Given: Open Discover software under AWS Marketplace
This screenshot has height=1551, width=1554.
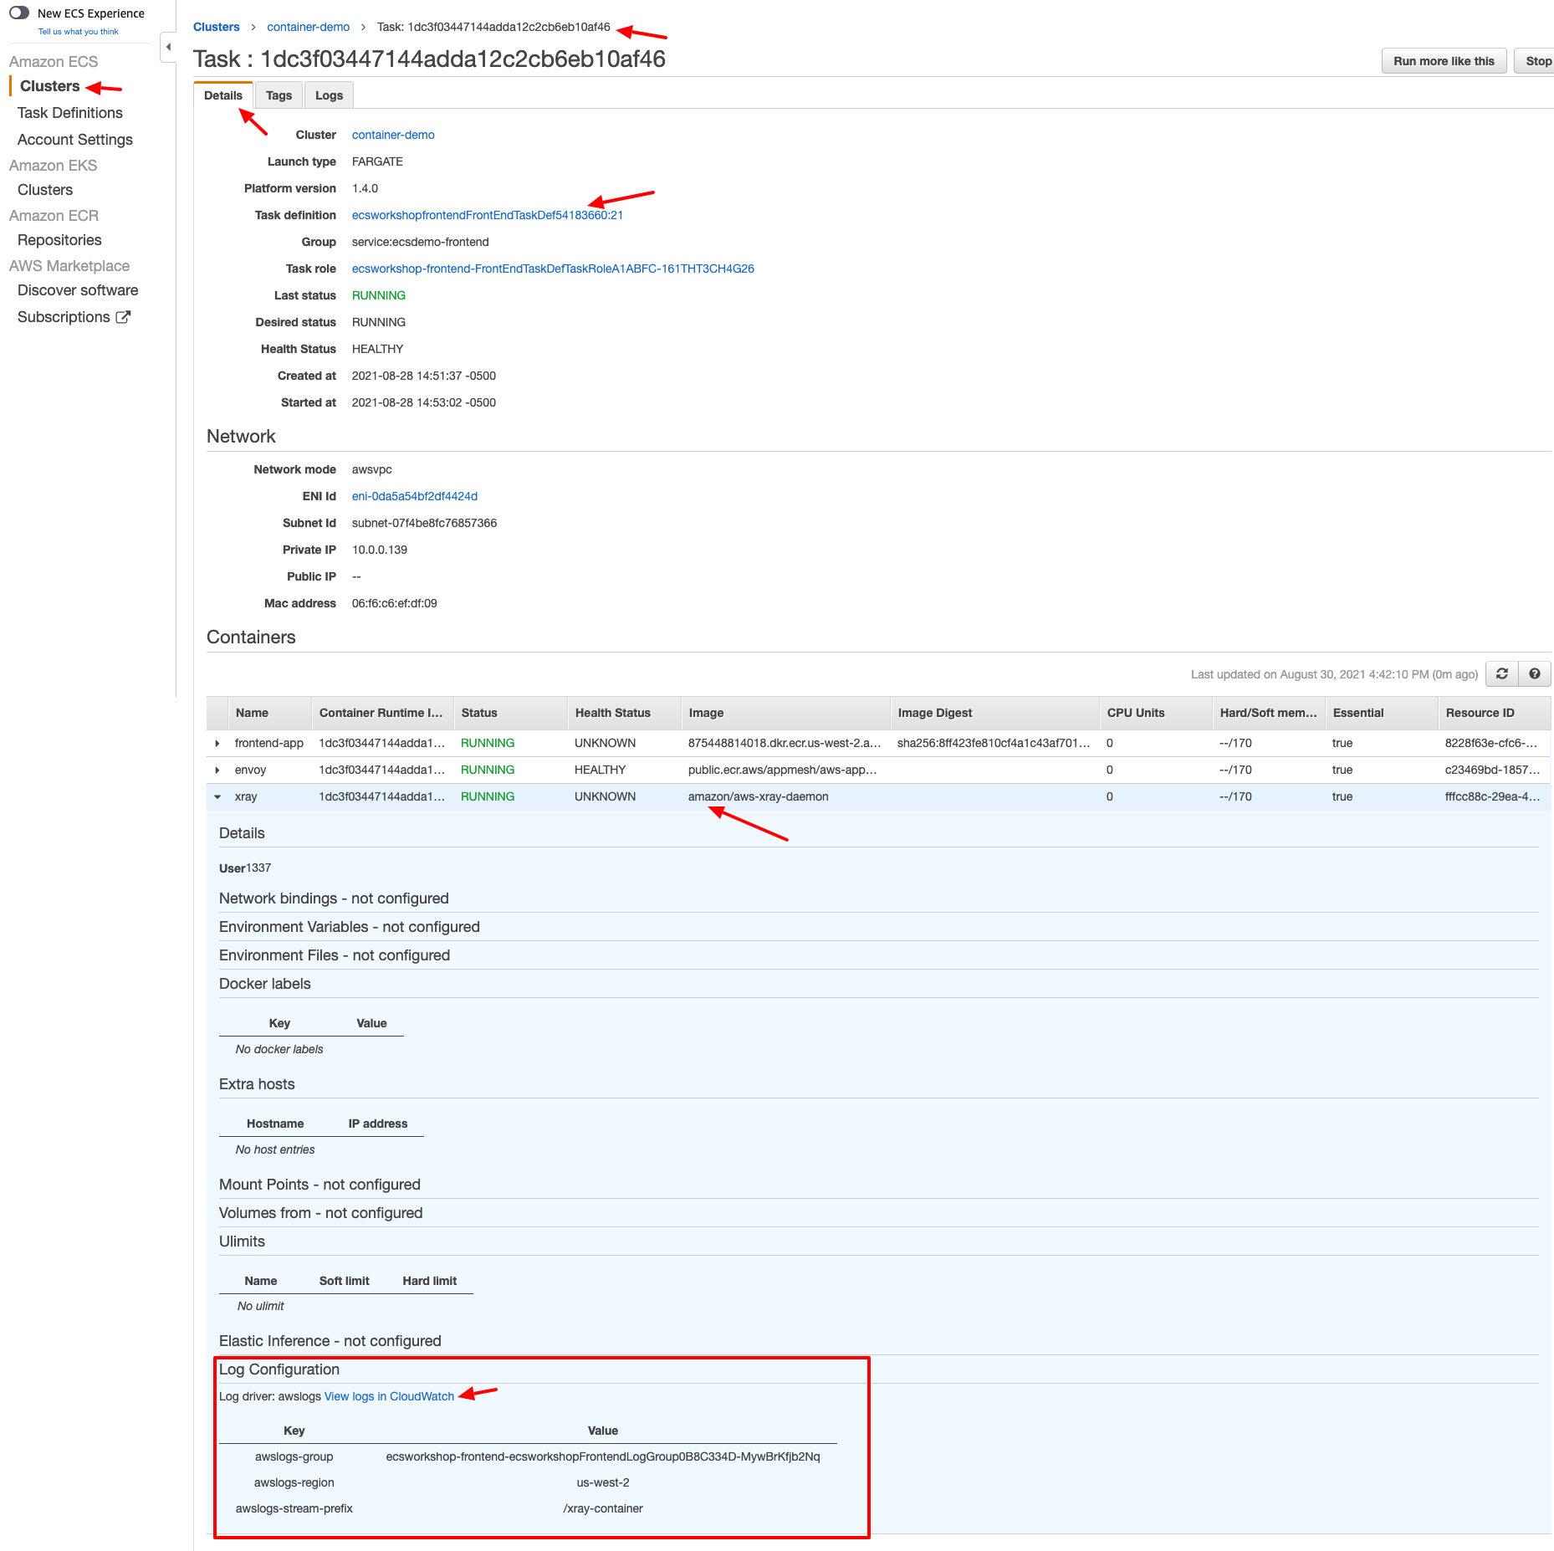Looking at the screenshot, I should pos(77,289).
